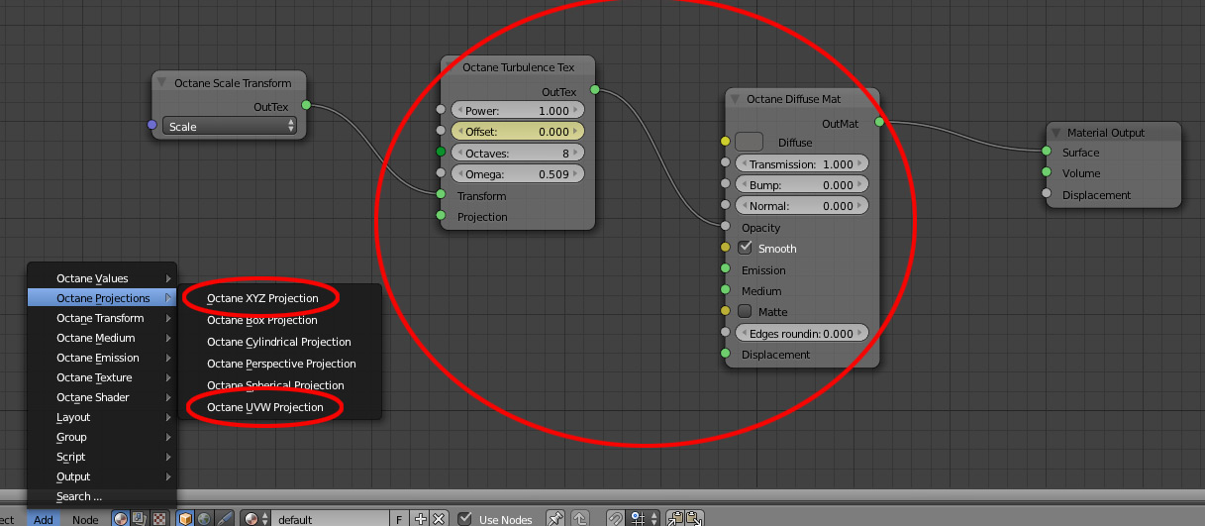The image size is (1205, 526).
Task: Collapse the Material Output node
Action: point(1056,133)
